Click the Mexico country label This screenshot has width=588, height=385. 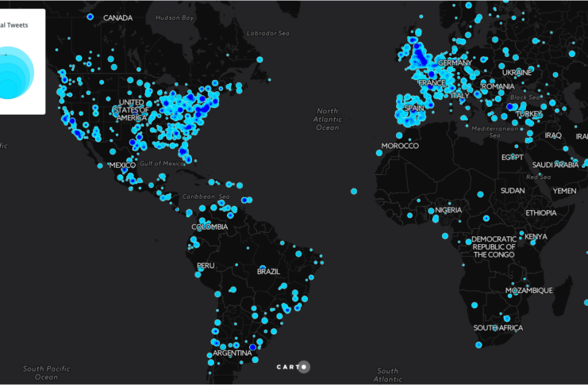tap(123, 165)
